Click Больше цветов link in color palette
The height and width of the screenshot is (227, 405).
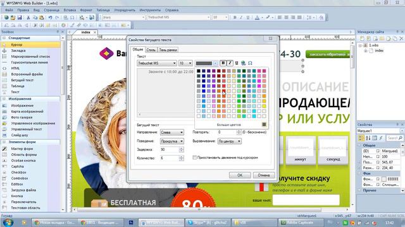click(228, 125)
